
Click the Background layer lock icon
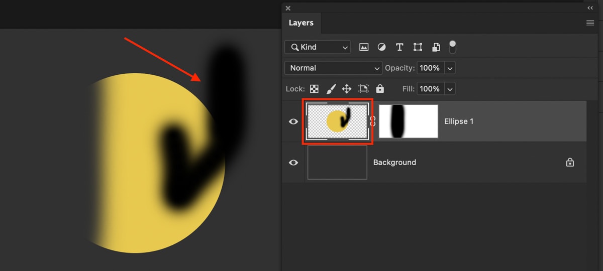[570, 162]
